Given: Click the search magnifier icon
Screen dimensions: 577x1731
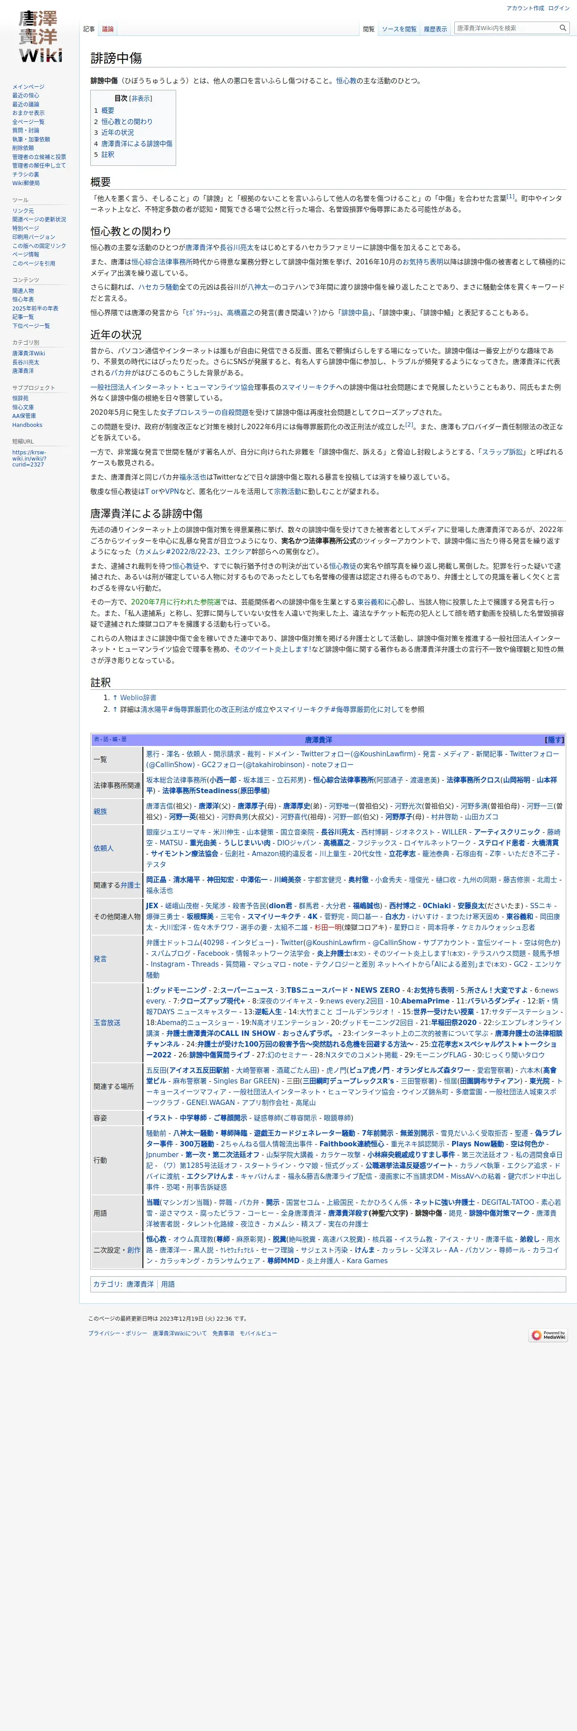Looking at the screenshot, I should [x=563, y=28].
